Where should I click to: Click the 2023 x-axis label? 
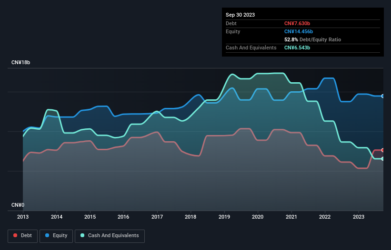pyautogui.click(x=358, y=217)
